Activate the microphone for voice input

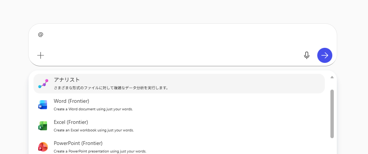coord(306,55)
